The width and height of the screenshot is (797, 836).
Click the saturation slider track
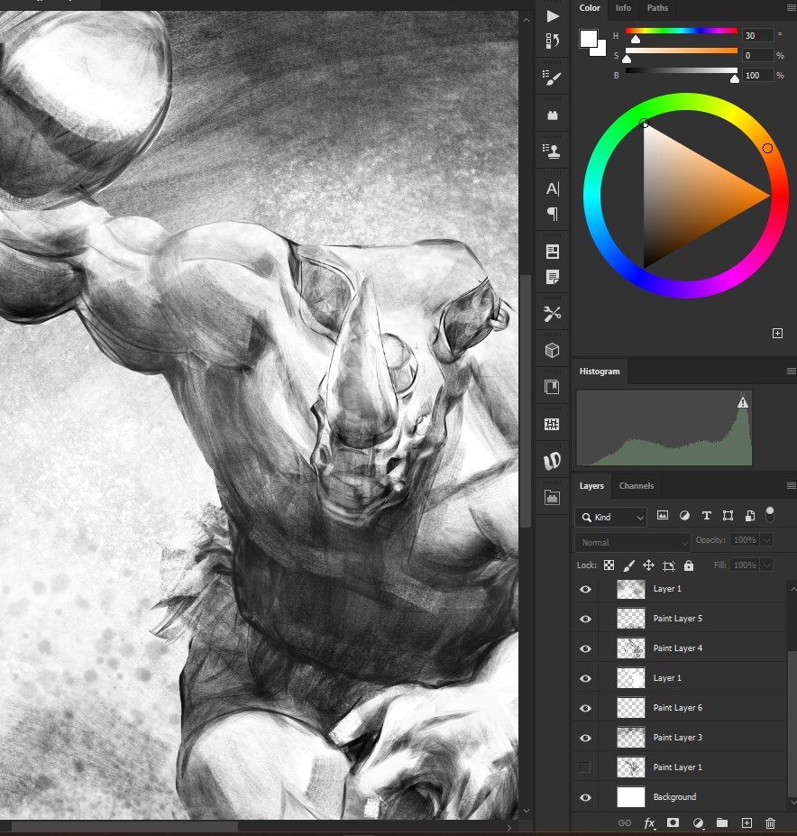tap(682, 51)
